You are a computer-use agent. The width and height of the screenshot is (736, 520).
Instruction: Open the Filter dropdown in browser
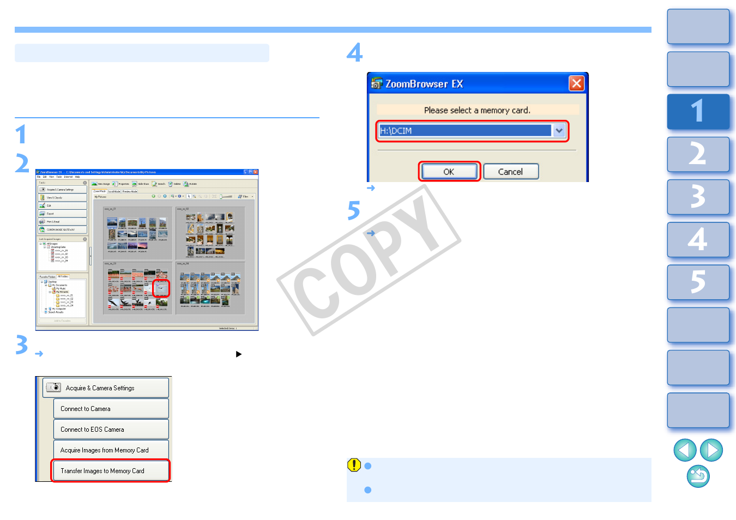tap(245, 196)
